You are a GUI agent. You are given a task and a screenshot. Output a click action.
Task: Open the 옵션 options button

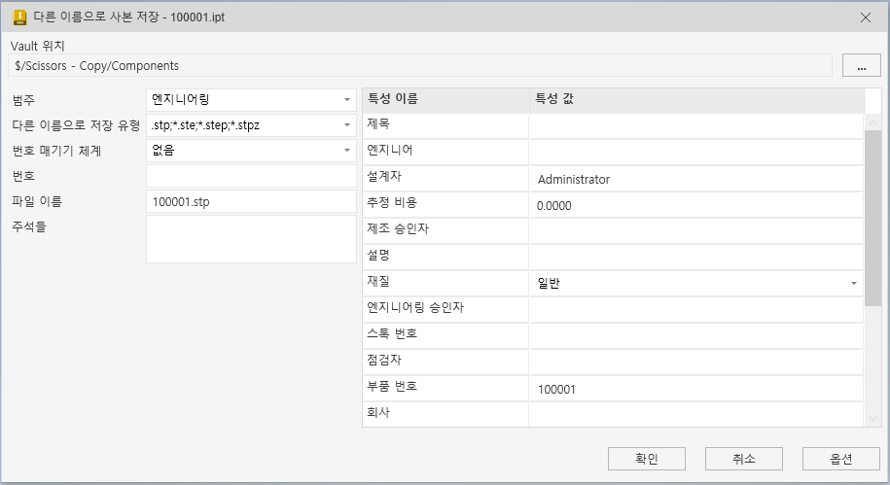tap(841, 459)
